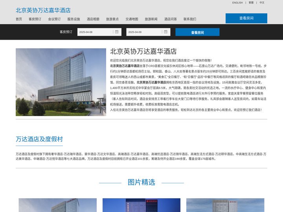Click the 图片精选 section heading
The image size is (283, 212).
141,182
